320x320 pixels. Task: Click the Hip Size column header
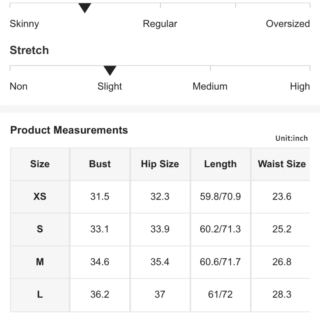160,164
